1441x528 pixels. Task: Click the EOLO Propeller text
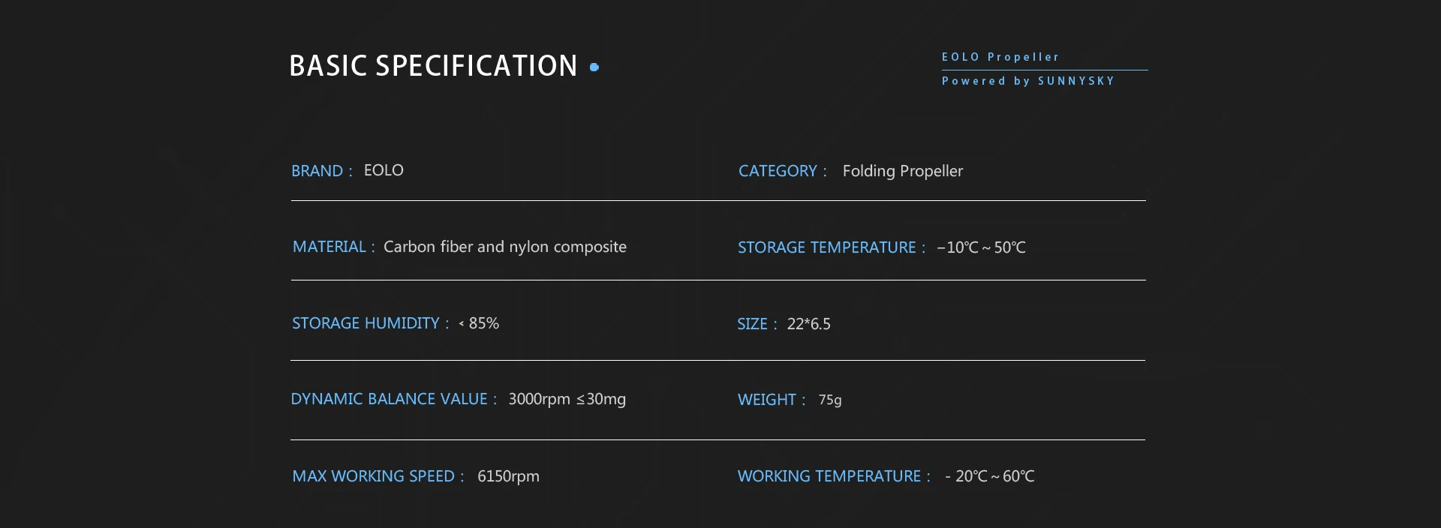1000,57
